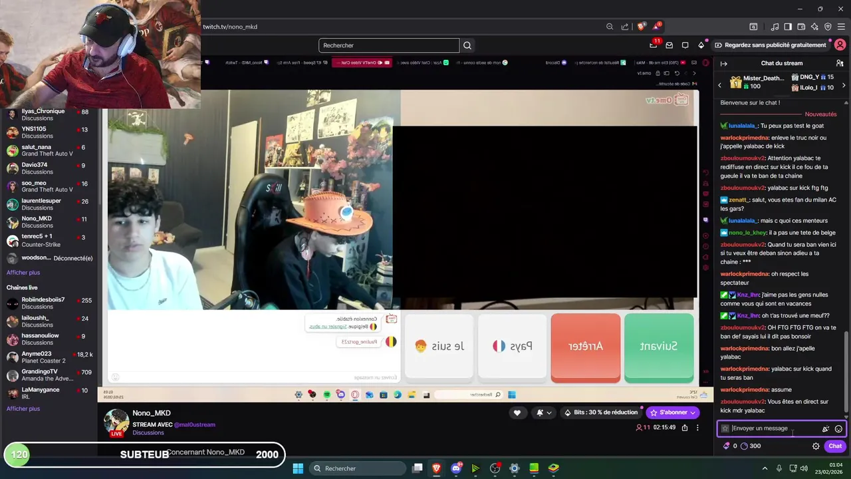Open Brave Rewards triangle icon
Image resolution: width=851 pixels, height=479 pixels.
point(657,27)
